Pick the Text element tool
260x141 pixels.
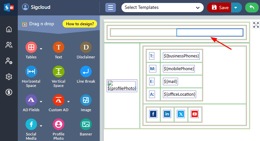click(58, 48)
